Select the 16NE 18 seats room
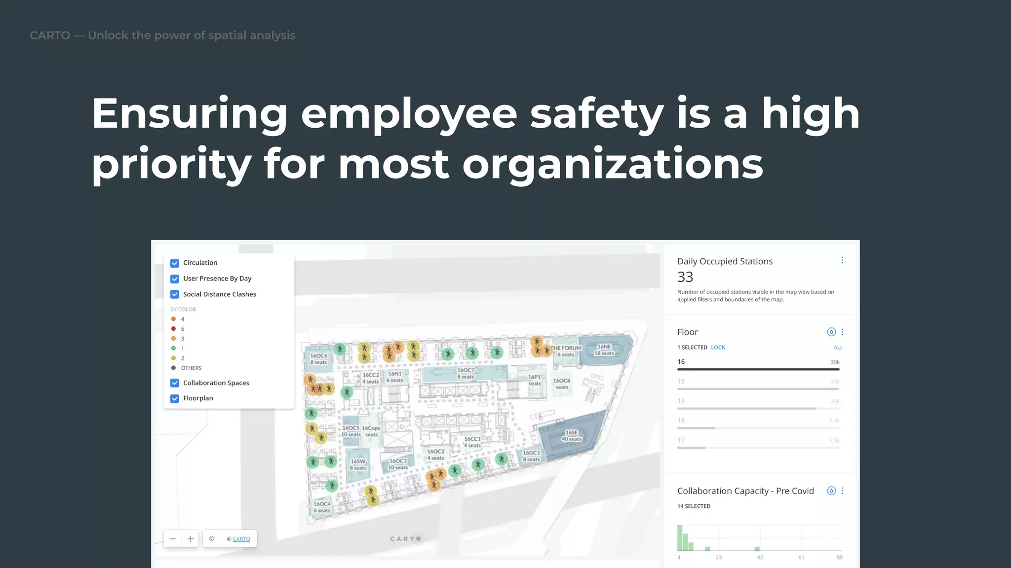 click(604, 350)
